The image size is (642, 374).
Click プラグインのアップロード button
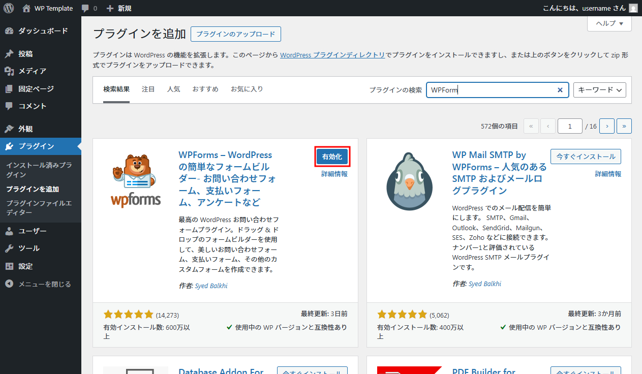point(236,35)
